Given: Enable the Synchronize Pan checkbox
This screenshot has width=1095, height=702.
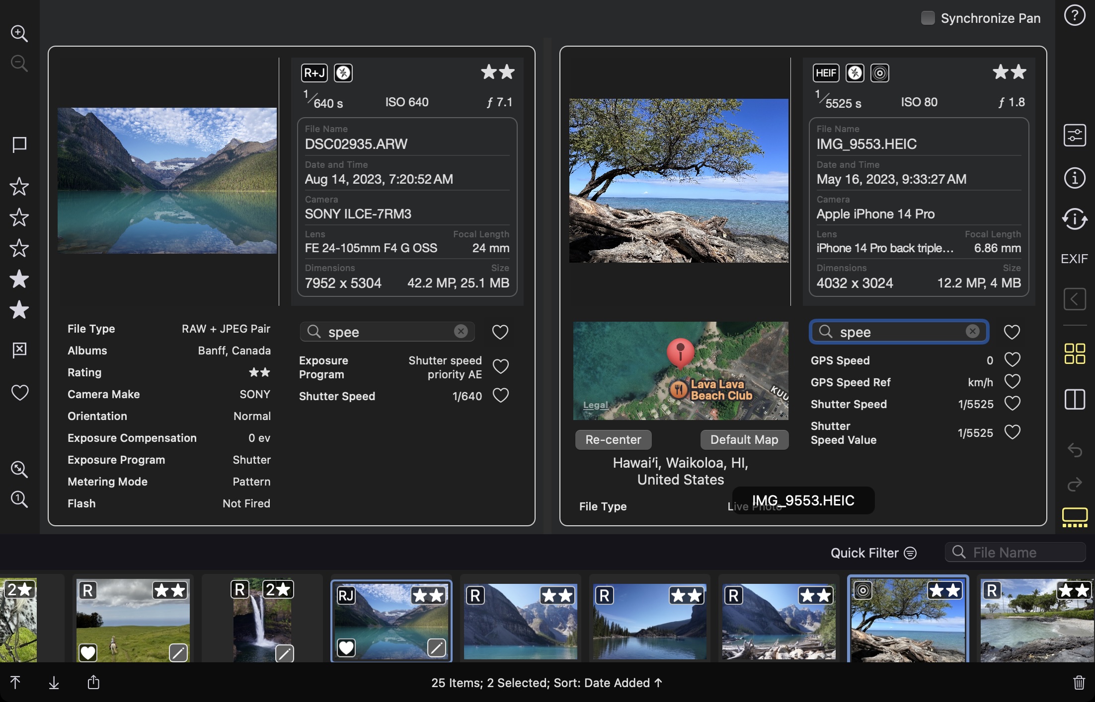Looking at the screenshot, I should [x=927, y=18].
